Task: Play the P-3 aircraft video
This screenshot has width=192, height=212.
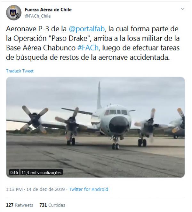Action: point(95,127)
